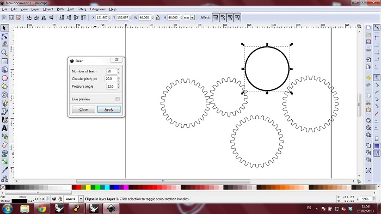Select the Calligraphy tool

tap(4, 120)
